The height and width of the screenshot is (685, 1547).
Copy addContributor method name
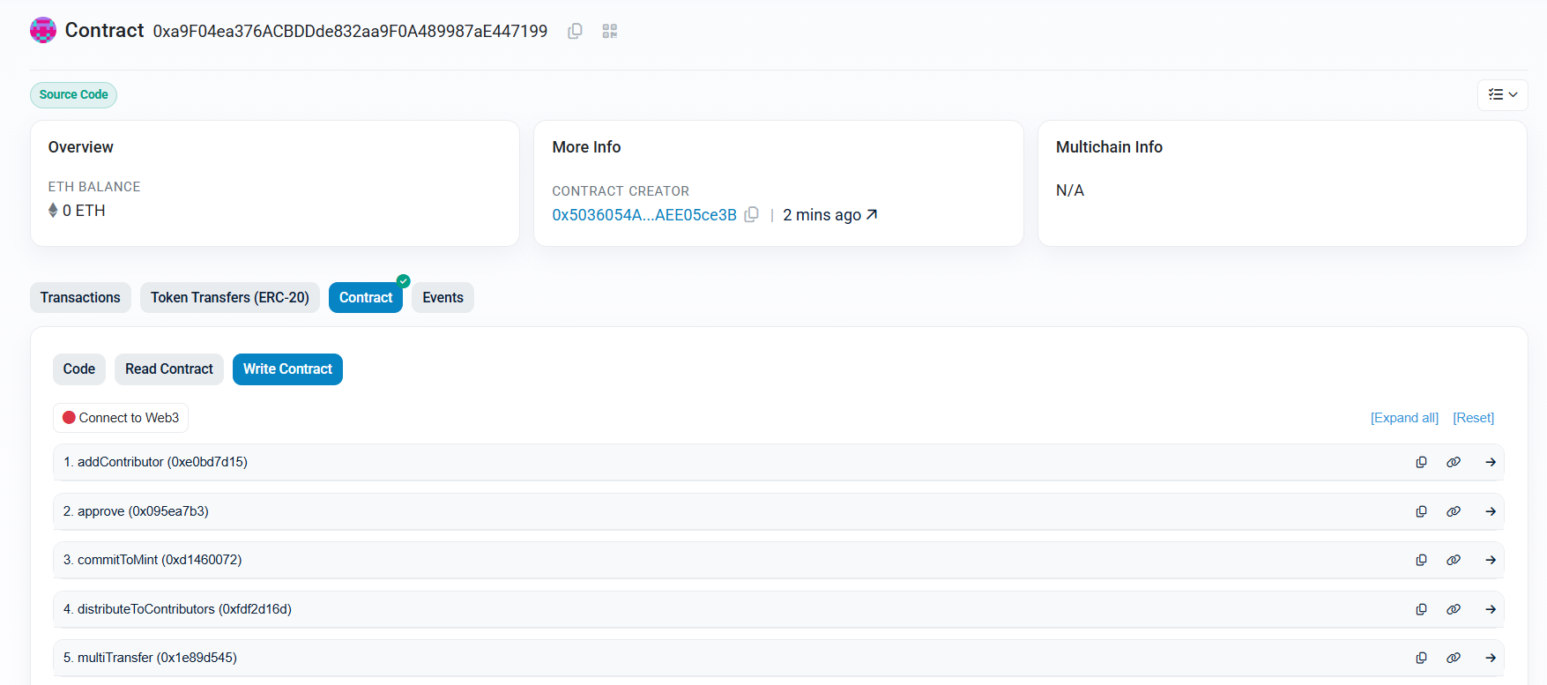pos(1421,462)
